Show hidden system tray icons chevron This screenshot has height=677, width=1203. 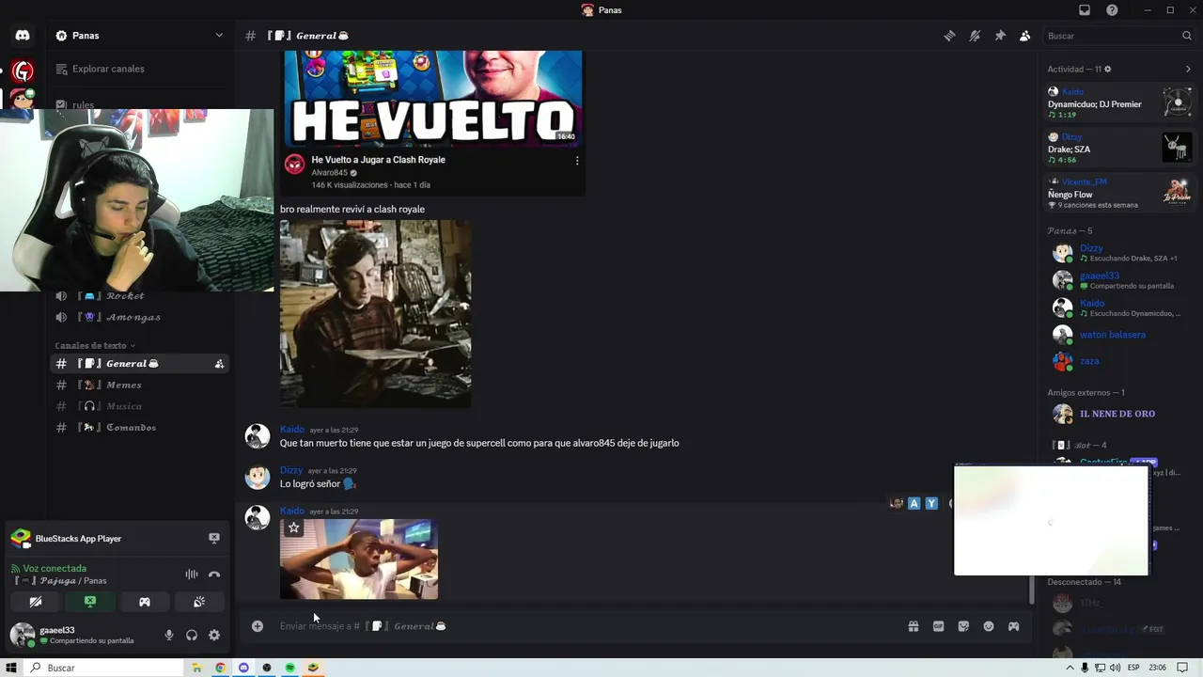[x=1070, y=668]
